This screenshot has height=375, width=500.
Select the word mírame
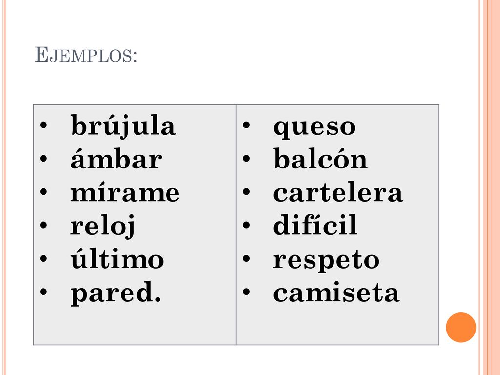click(x=125, y=192)
